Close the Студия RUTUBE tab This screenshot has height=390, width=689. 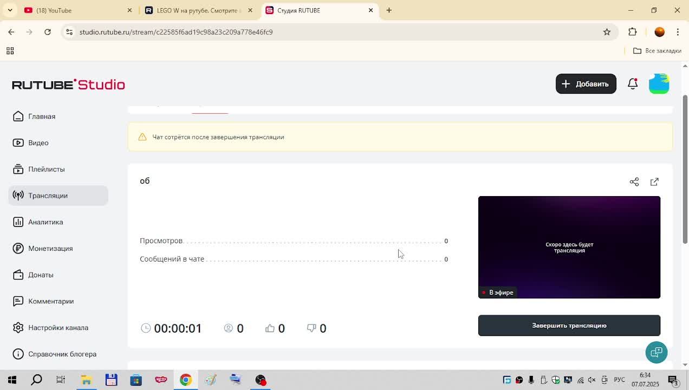[370, 10]
